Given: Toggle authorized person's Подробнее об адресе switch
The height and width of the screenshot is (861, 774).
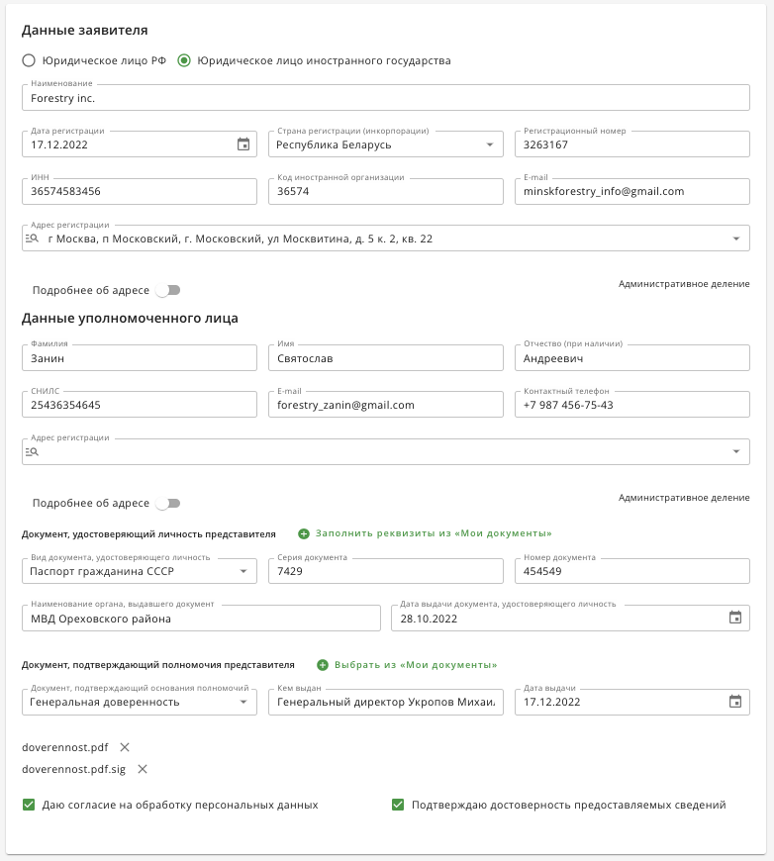Looking at the screenshot, I should pyautogui.click(x=168, y=503).
